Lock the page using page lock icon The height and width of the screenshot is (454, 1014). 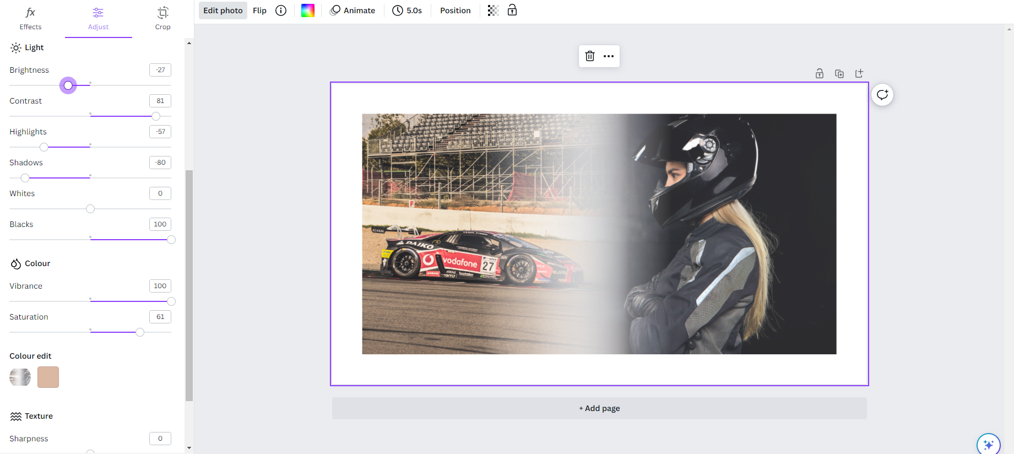click(820, 73)
